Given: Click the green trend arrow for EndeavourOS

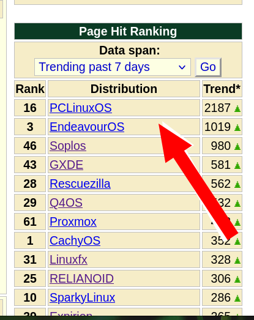Looking at the screenshot, I should [237, 127].
